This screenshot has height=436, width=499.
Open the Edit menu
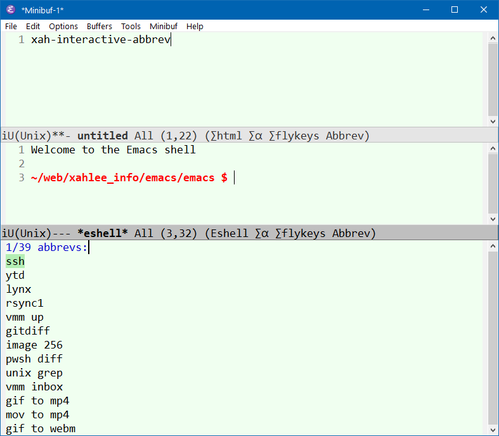33,26
